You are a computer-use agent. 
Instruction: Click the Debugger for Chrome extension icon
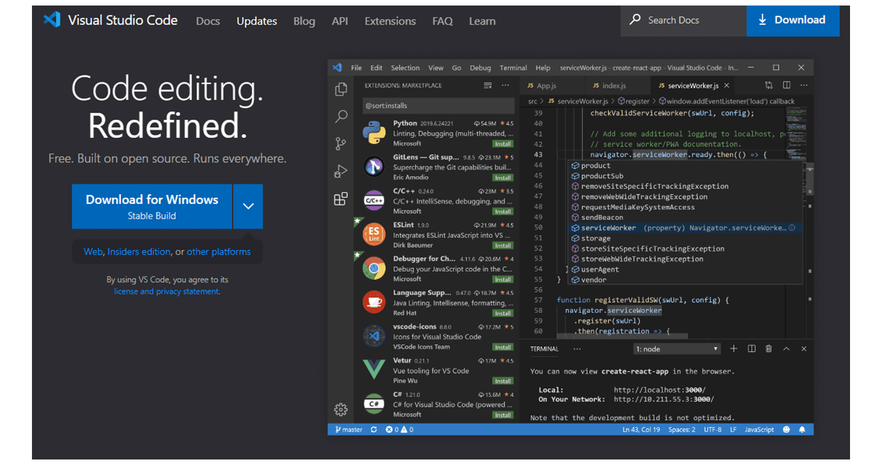point(374,268)
